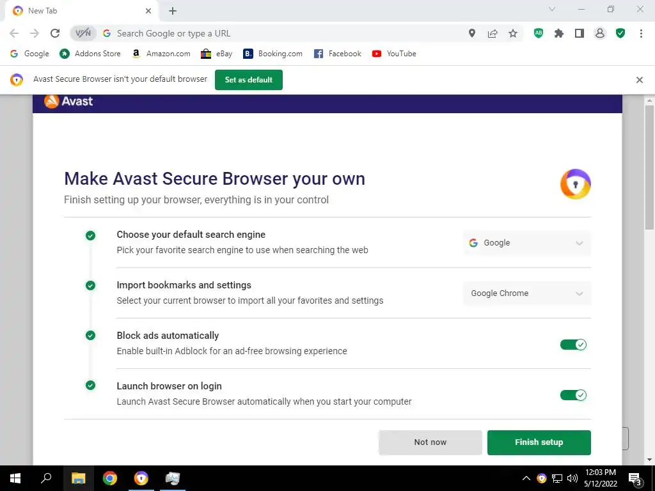The image size is (655, 491).
Task: Open the Google bookmark
Action: 29,54
